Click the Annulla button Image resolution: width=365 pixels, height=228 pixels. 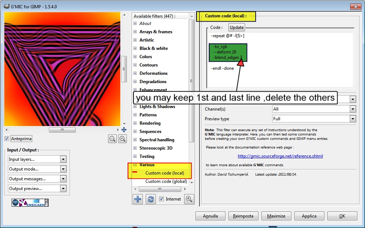click(x=211, y=216)
